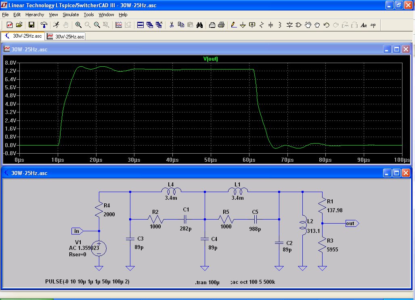Place a ground symbol from toolbar
Screen dimensions: 415x300
point(243,25)
